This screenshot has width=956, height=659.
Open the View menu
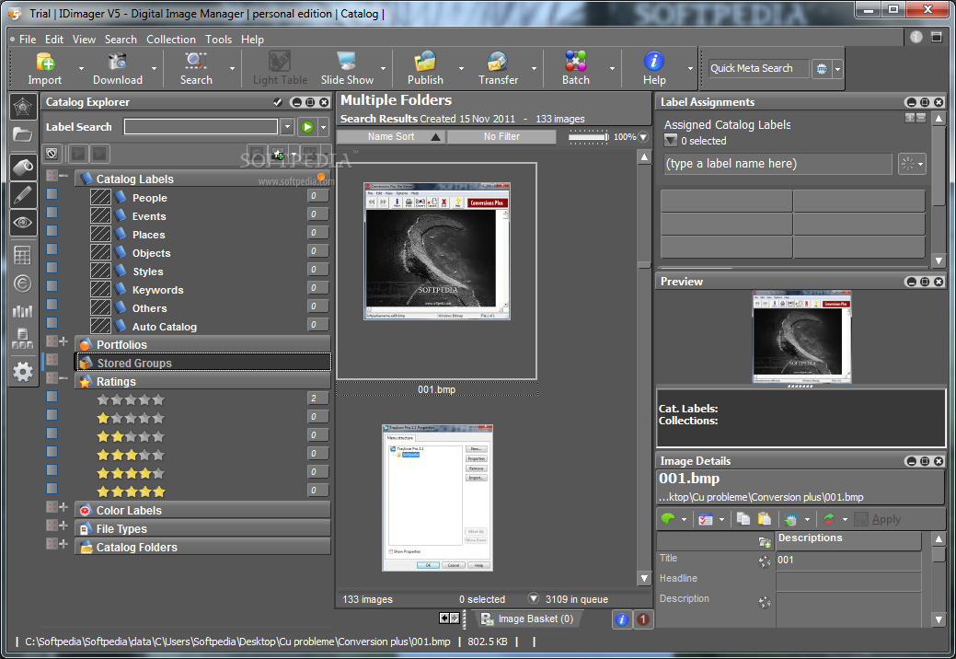pyautogui.click(x=84, y=40)
